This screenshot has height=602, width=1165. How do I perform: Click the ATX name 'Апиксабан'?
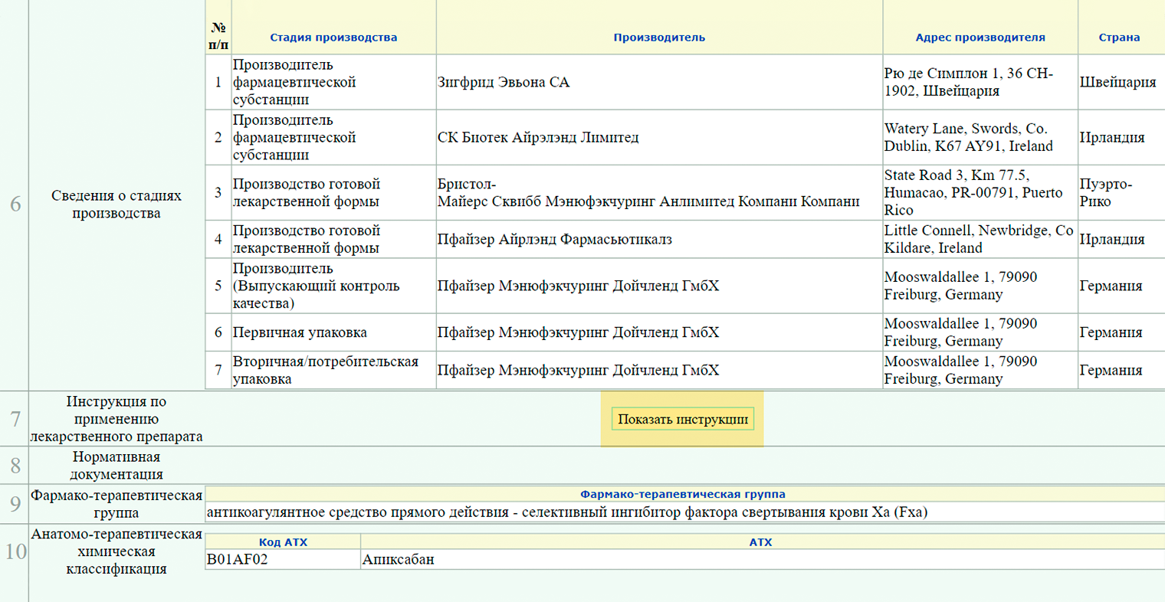click(x=398, y=559)
